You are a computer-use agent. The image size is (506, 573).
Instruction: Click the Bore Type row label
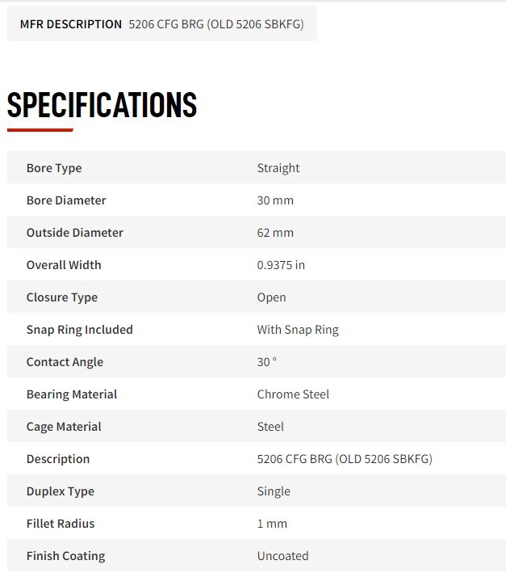coord(54,168)
